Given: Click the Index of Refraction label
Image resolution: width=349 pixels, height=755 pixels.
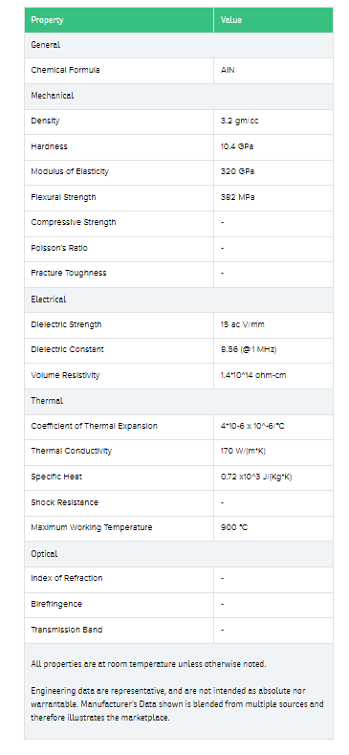Looking at the screenshot, I should [x=66, y=578].
